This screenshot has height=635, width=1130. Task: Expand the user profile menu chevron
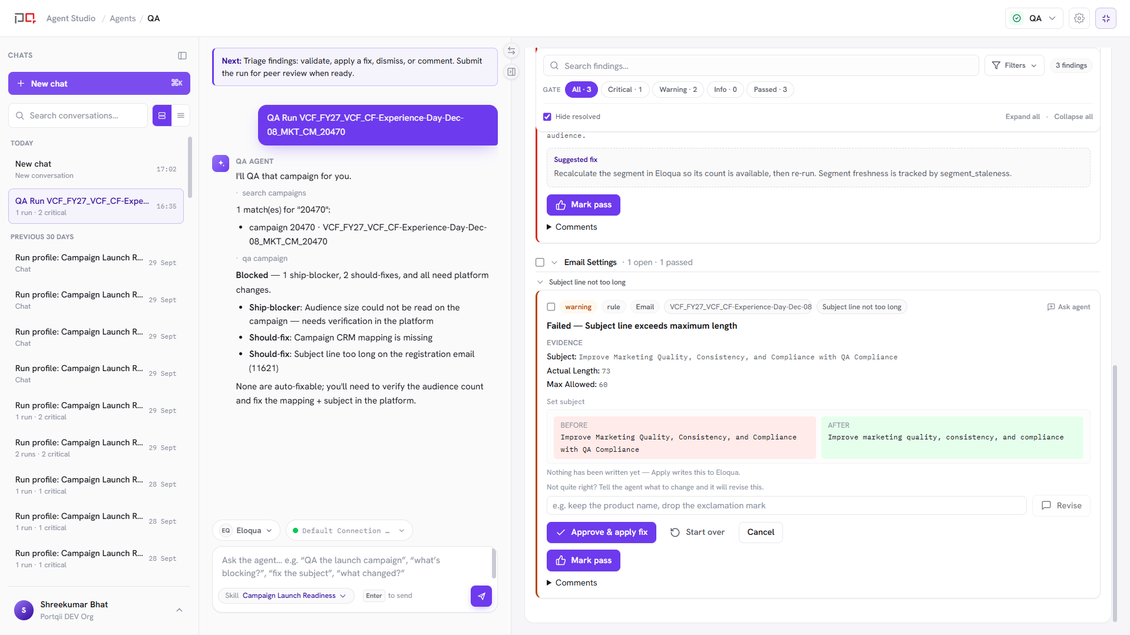pyautogui.click(x=179, y=610)
